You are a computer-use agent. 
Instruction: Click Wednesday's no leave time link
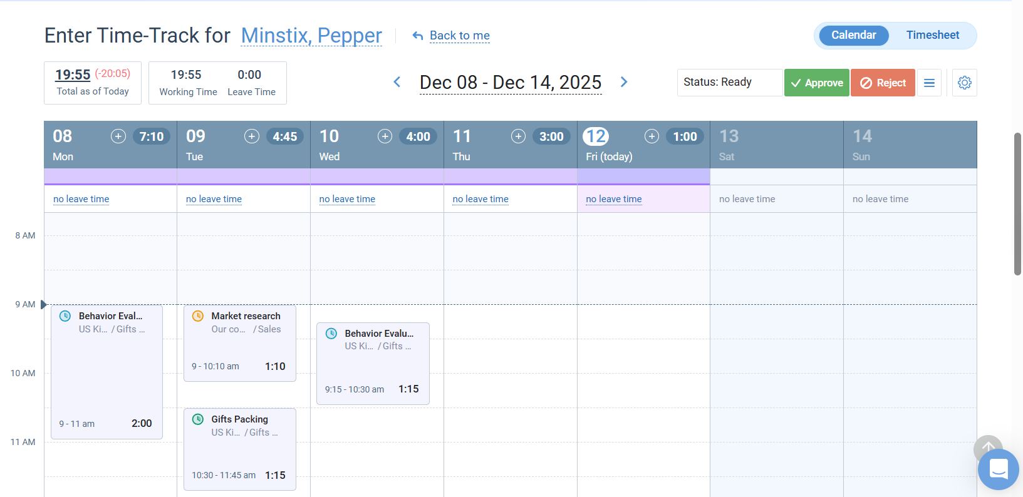(347, 199)
